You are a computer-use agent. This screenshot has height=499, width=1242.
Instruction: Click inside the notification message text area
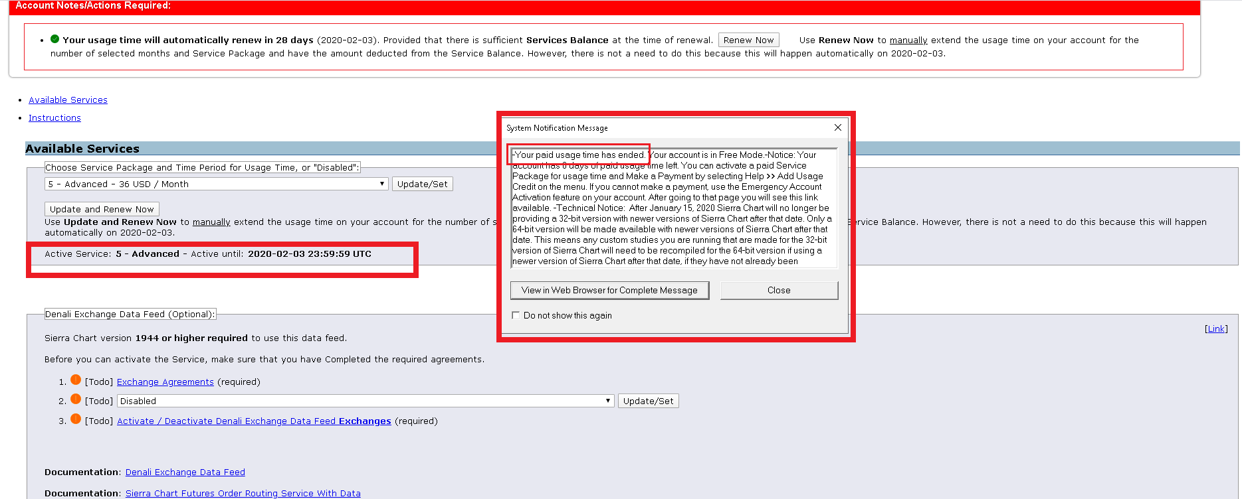[x=673, y=208]
